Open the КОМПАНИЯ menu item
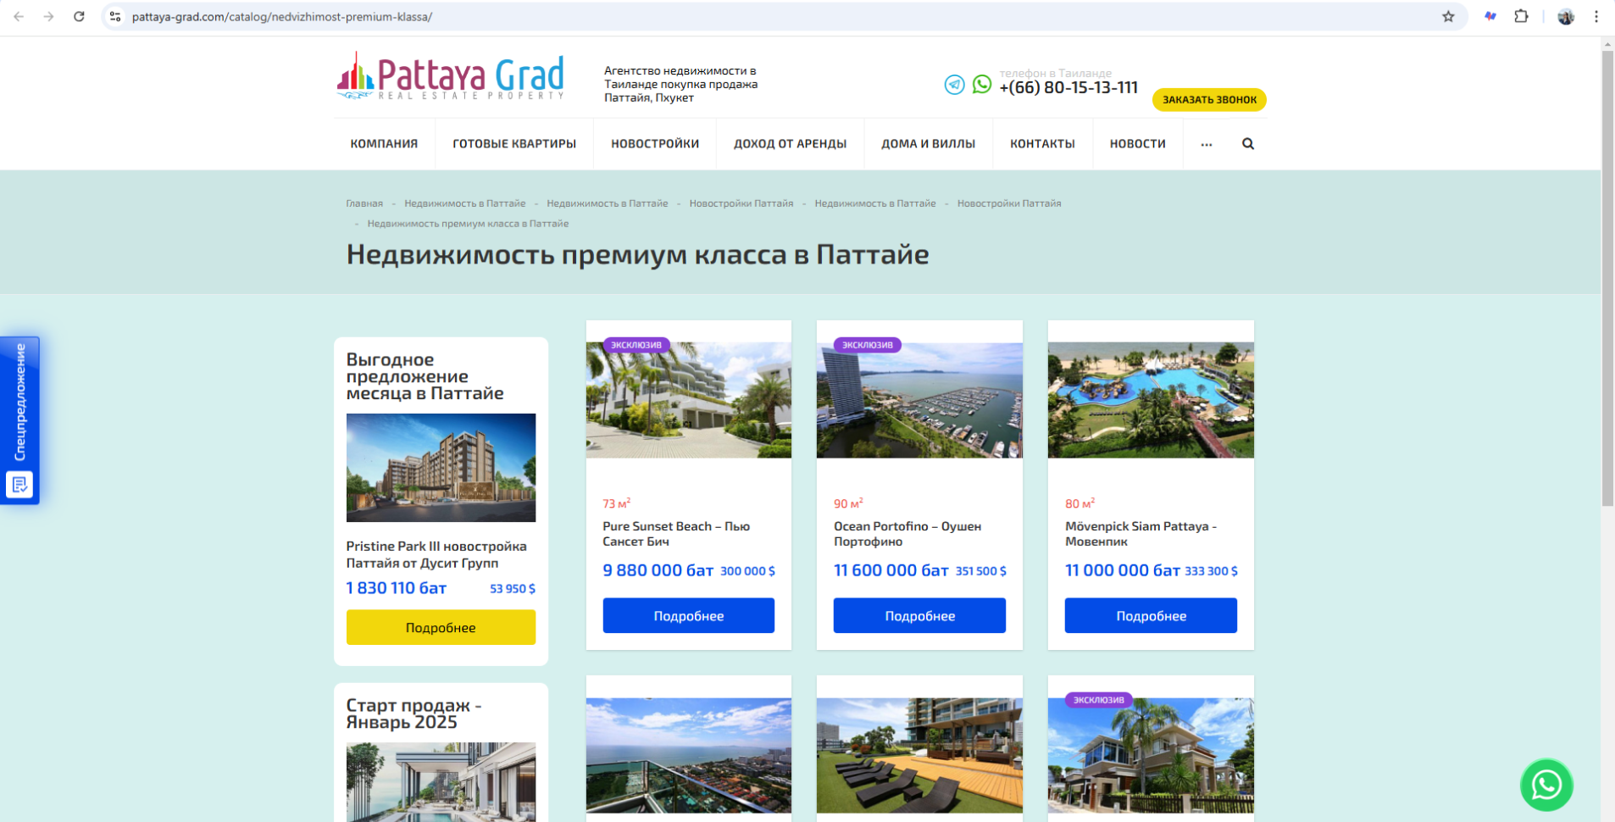 [x=384, y=144]
